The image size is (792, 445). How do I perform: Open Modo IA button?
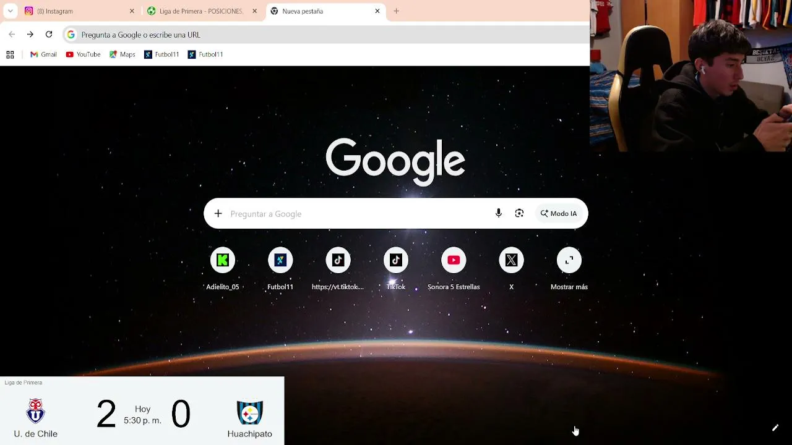click(559, 214)
